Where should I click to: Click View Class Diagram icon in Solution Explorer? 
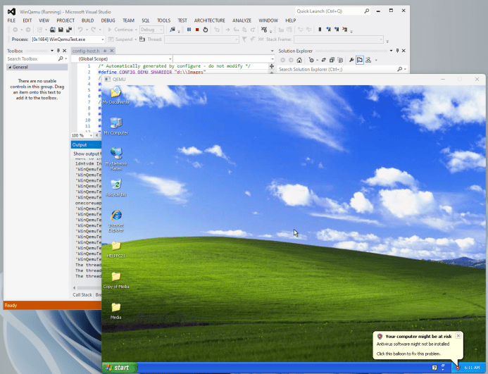pos(368,60)
